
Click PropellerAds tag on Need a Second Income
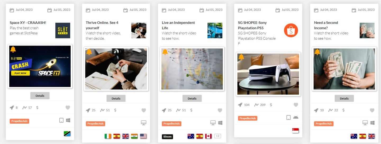(x=324, y=124)
